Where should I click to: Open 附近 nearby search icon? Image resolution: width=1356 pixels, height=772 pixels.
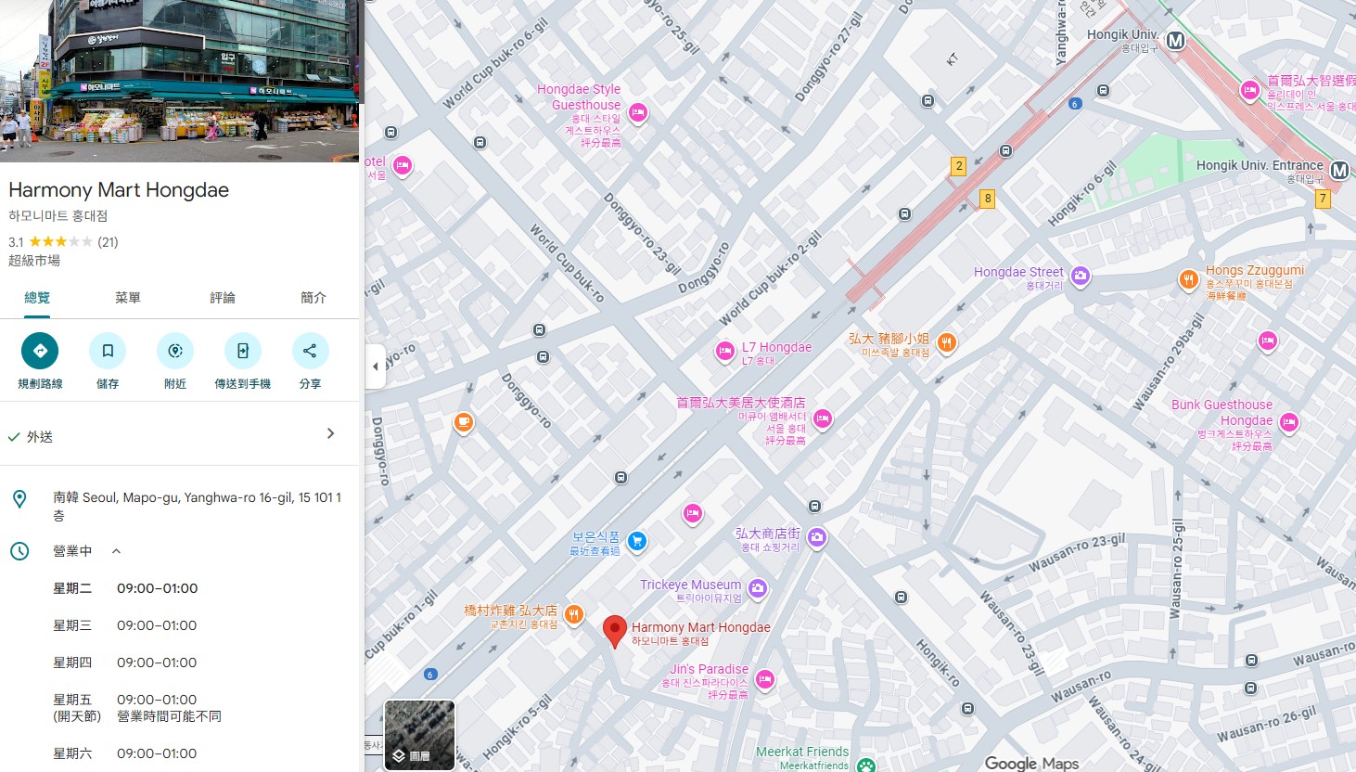point(174,350)
